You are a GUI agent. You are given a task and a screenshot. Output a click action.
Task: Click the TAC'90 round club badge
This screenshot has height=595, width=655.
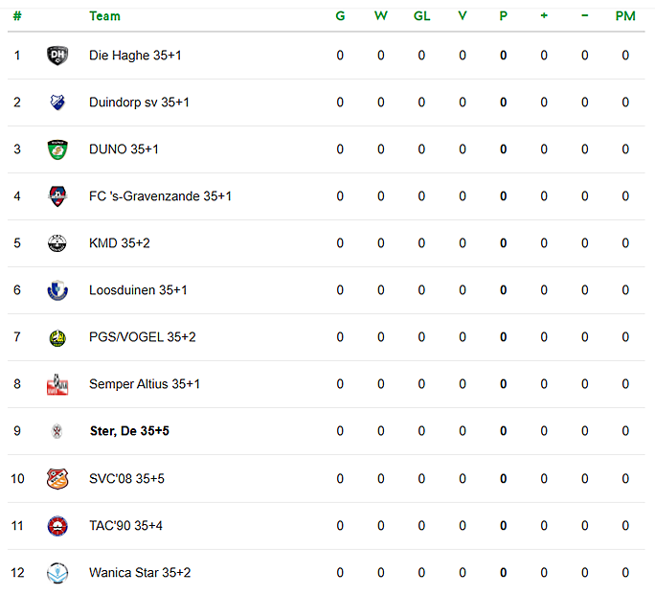[x=57, y=526]
